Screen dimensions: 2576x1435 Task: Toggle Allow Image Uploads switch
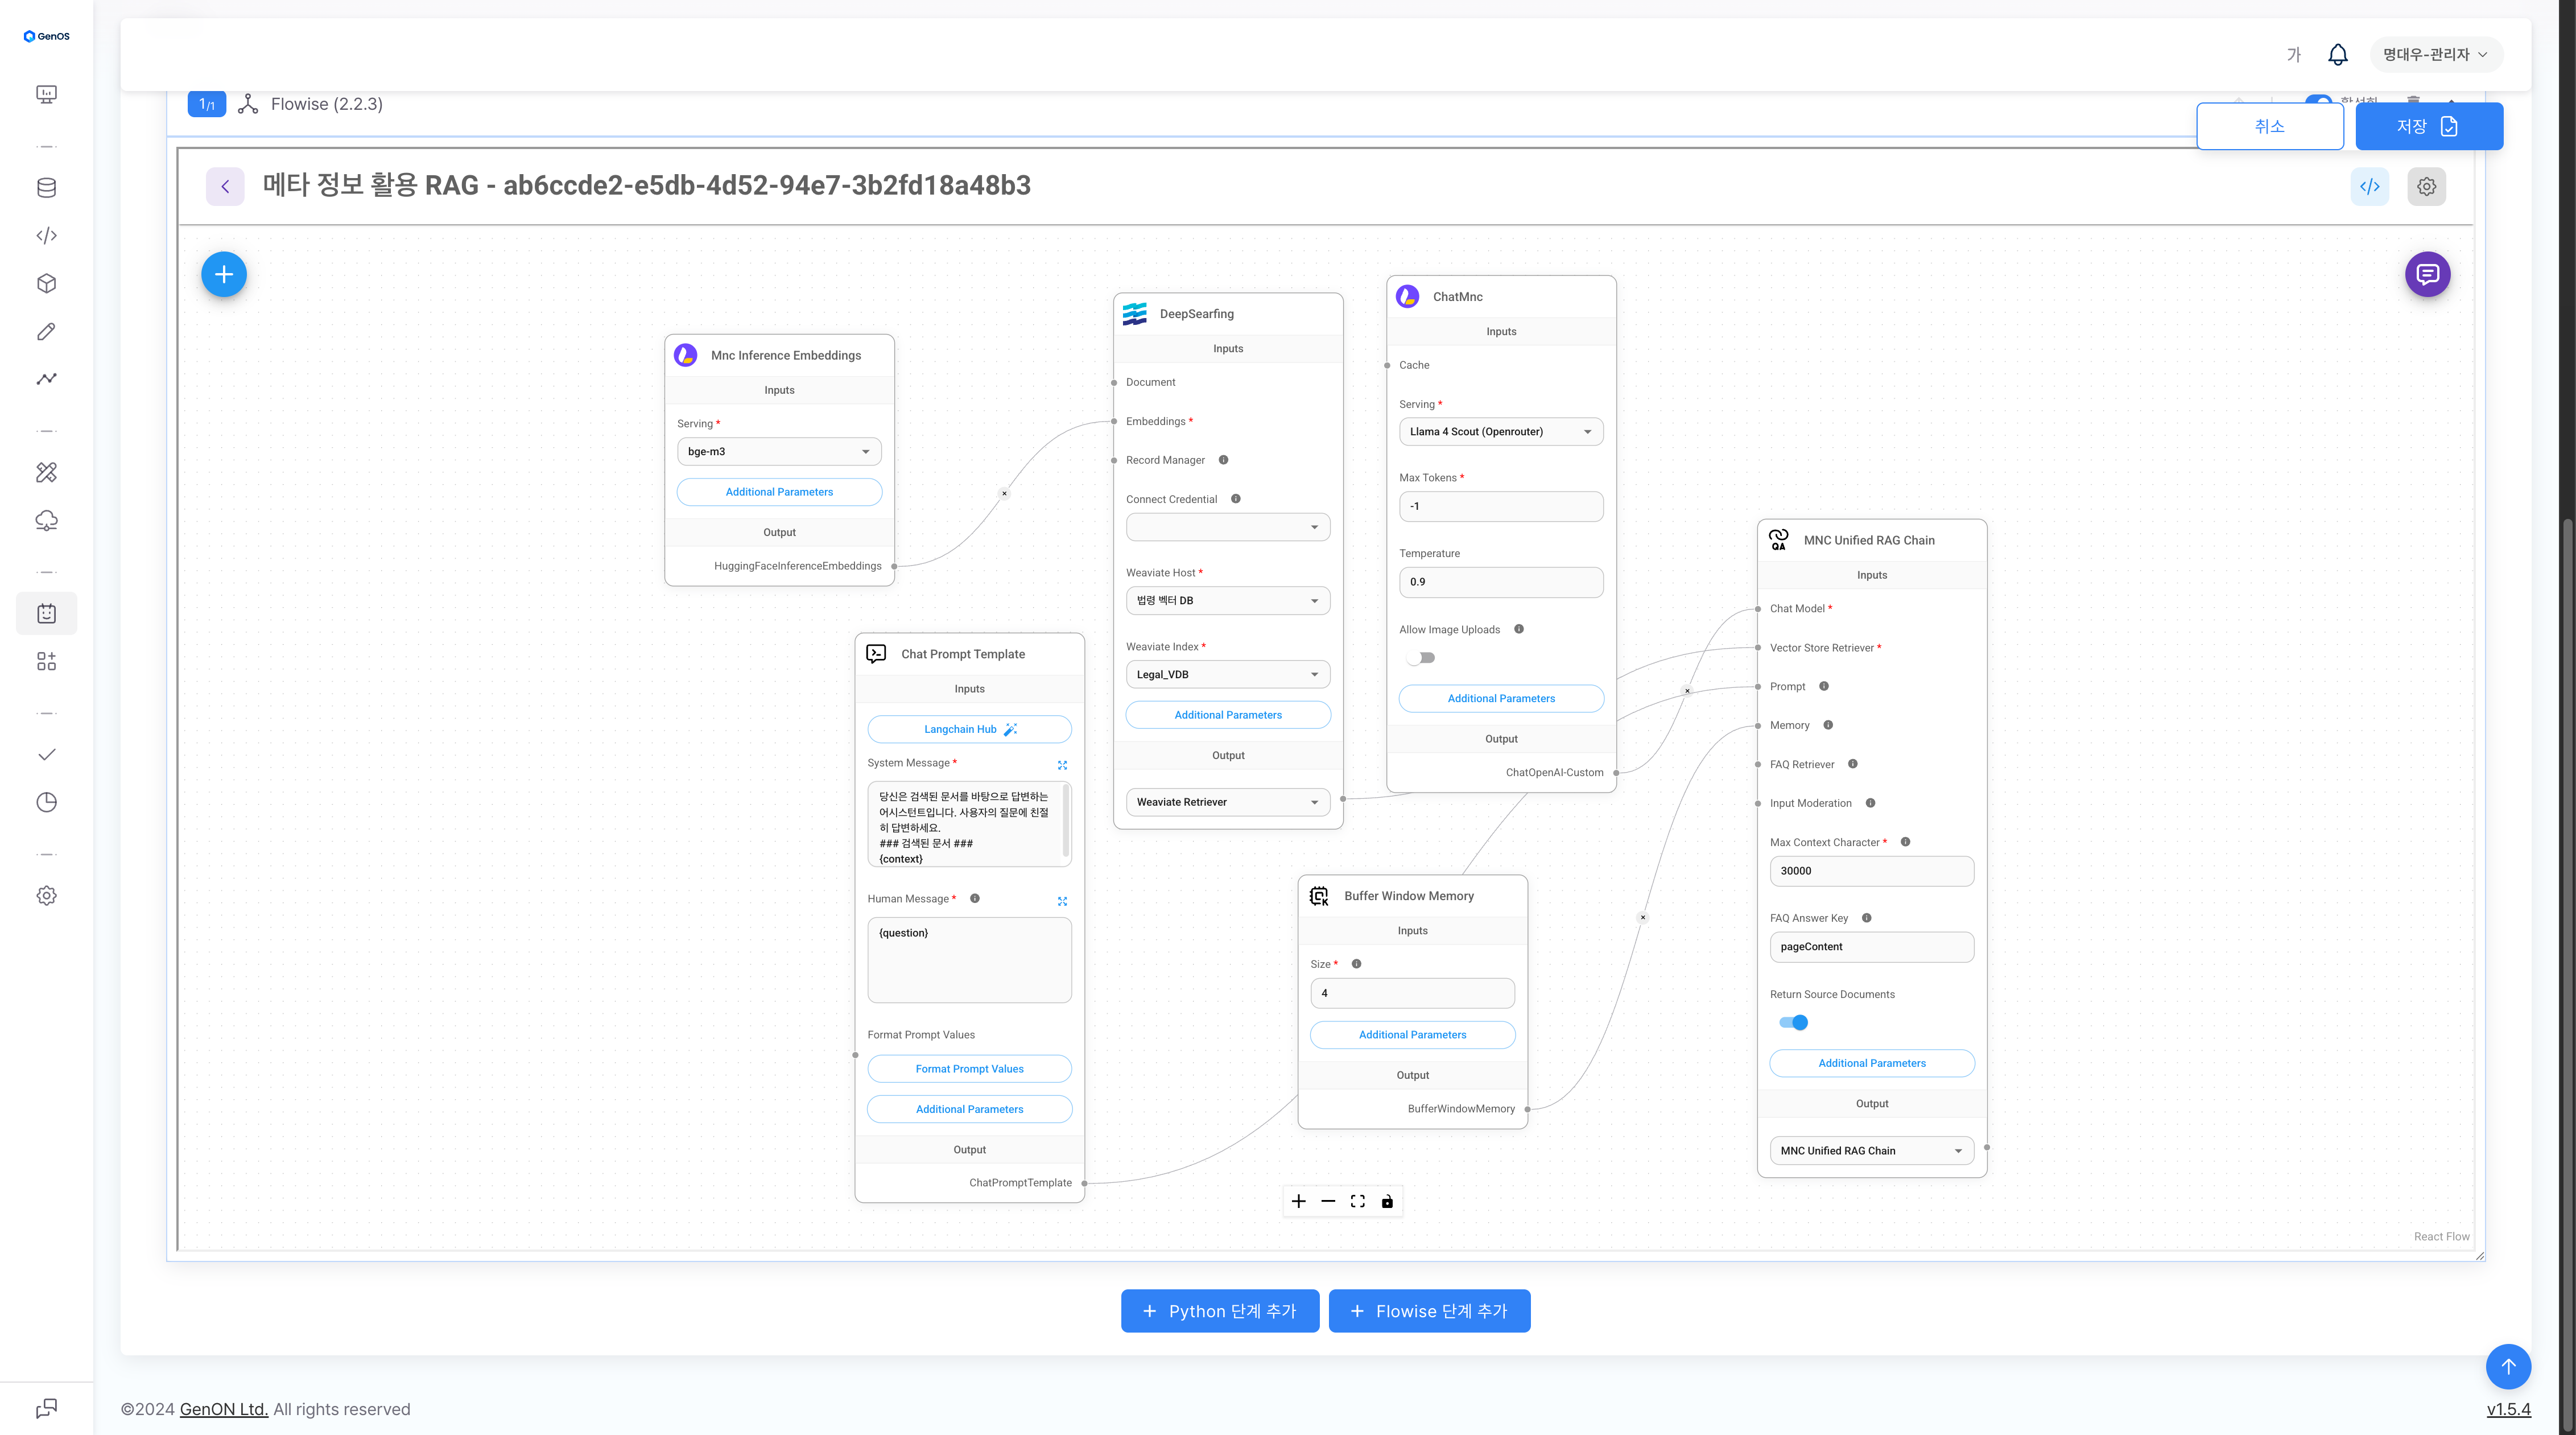(1420, 658)
